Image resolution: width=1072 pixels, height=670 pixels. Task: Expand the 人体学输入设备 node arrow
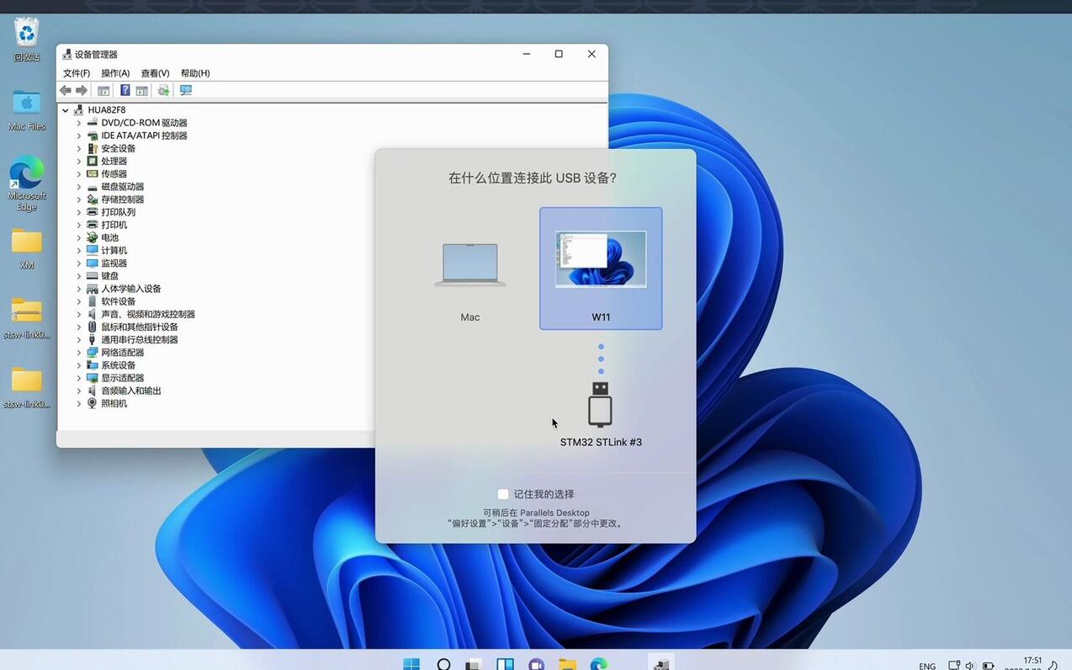79,289
